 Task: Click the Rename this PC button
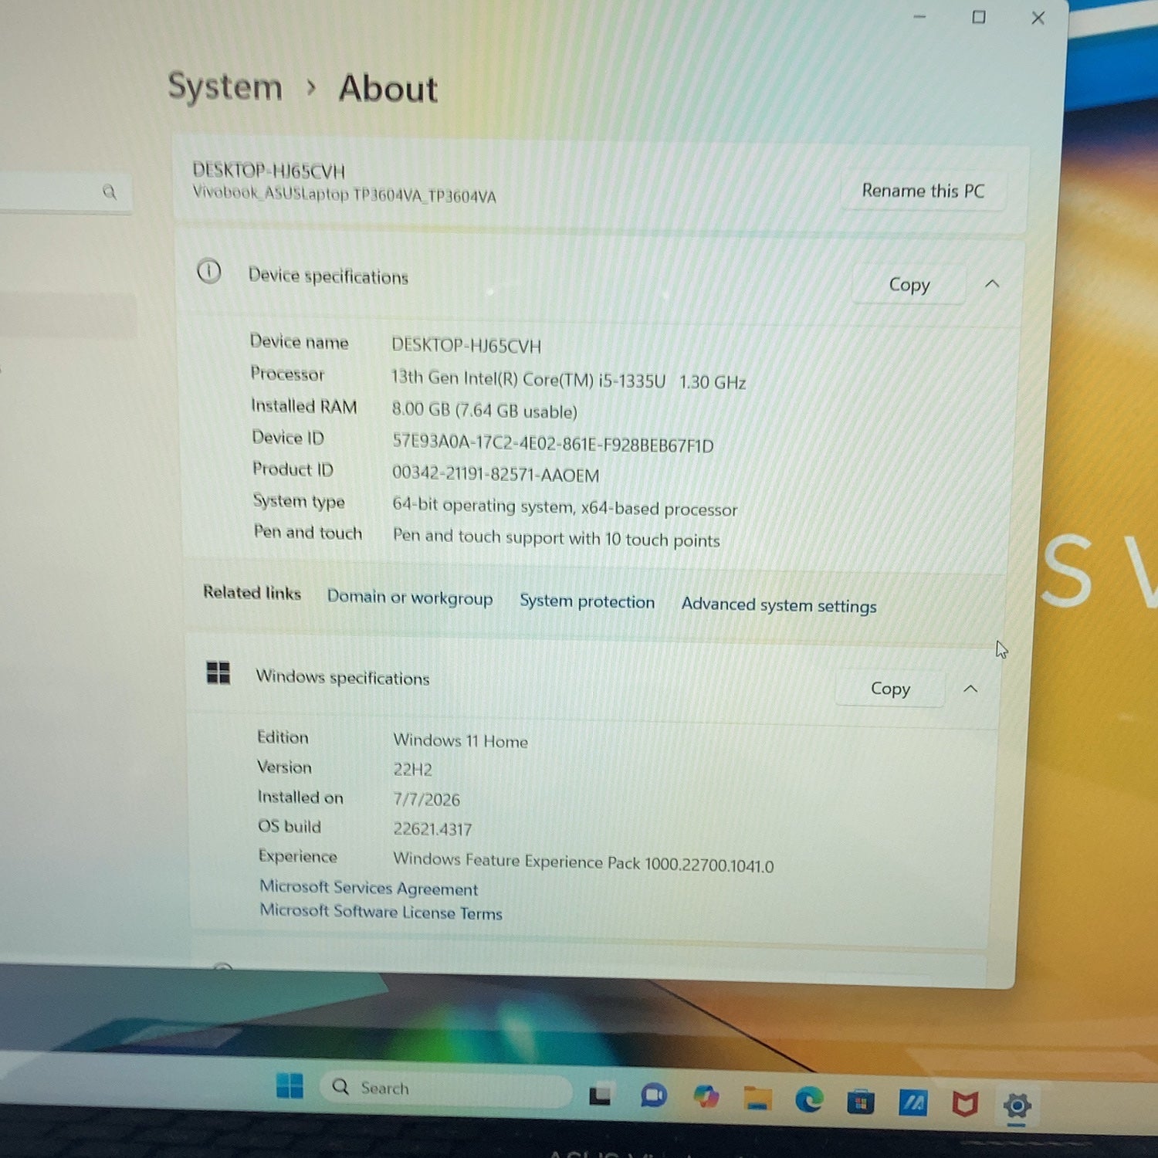pos(923,191)
